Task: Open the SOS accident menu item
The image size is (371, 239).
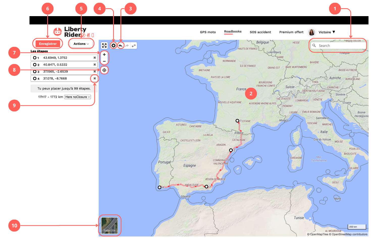Action: coord(260,32)
